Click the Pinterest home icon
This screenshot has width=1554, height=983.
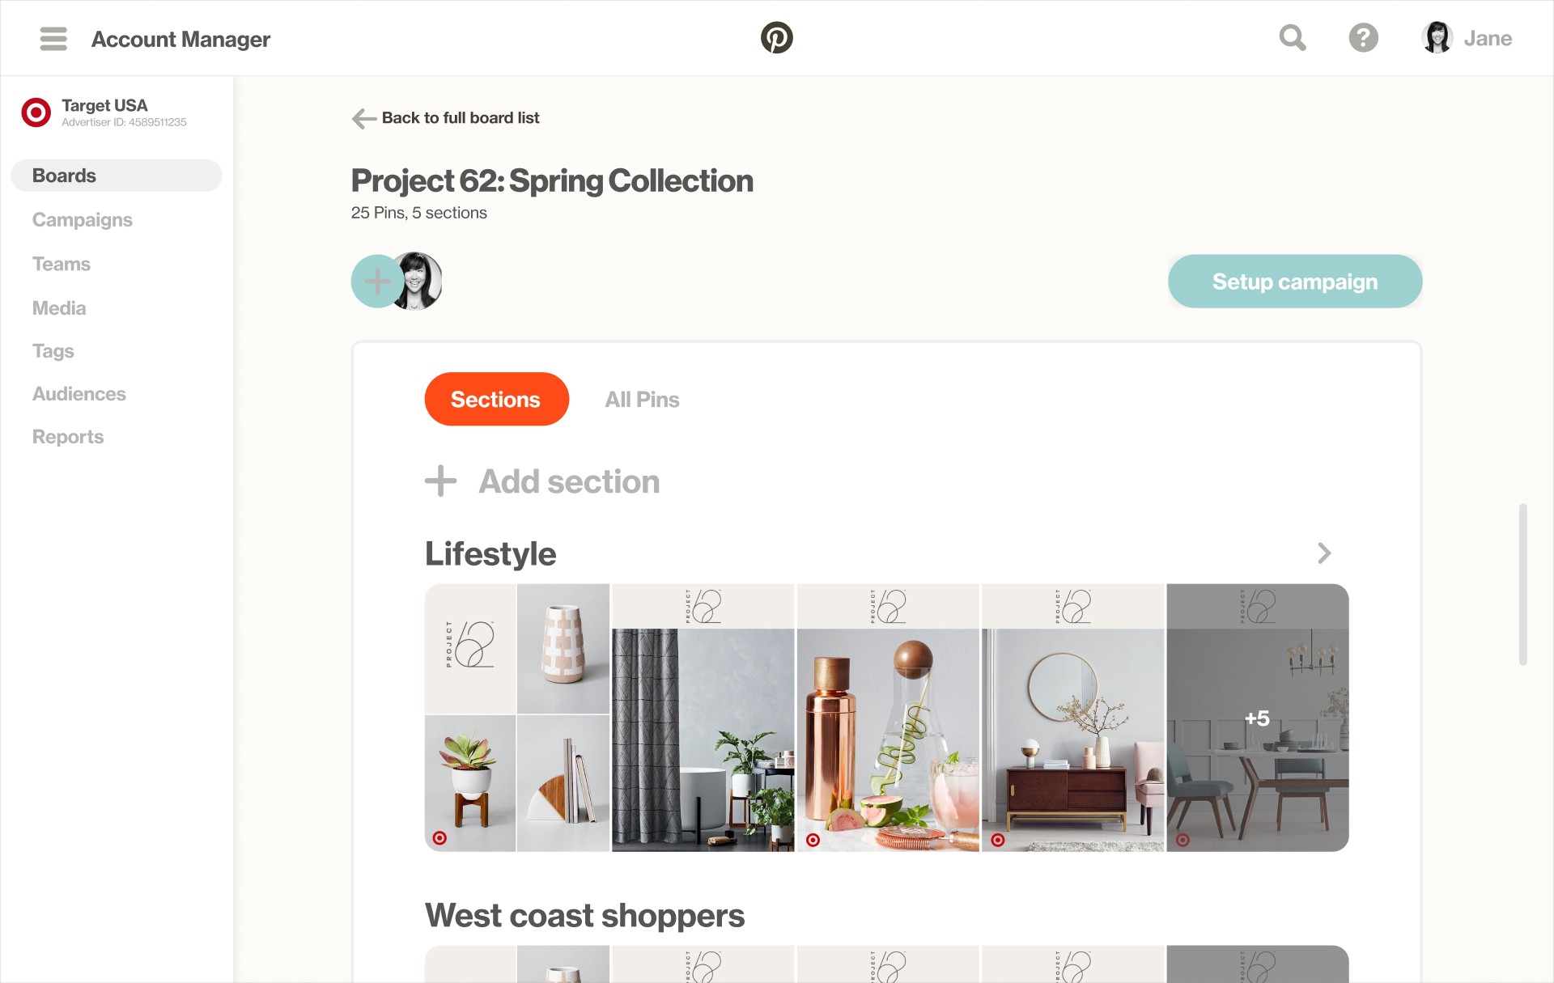(777, 37)
